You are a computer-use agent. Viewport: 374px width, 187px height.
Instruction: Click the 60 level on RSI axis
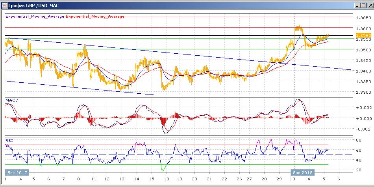(359, 150)
